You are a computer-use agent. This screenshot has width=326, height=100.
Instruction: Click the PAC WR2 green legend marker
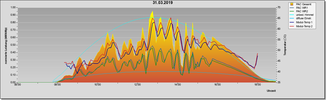click(x=292, y=11)
